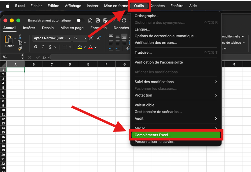Open the conditionnelle formatting dropdown
The height and width of the screenshot is (172, 251).
point(243,37)
